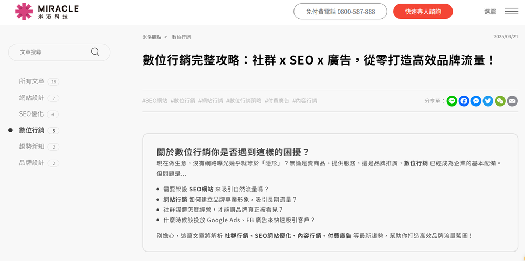
Task: Click 快速專人諮詢 red button
Action: 423,12
